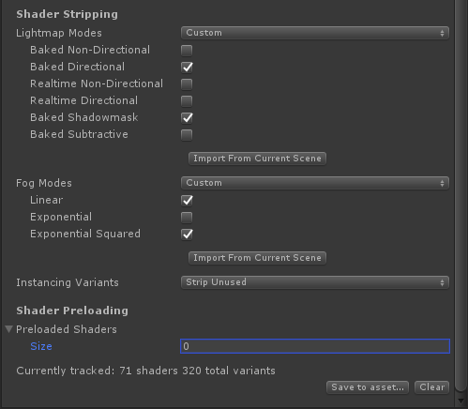Open the Lightmap Modes dropdown
Viewport: 468px width, 409px height.
(315, 33)
